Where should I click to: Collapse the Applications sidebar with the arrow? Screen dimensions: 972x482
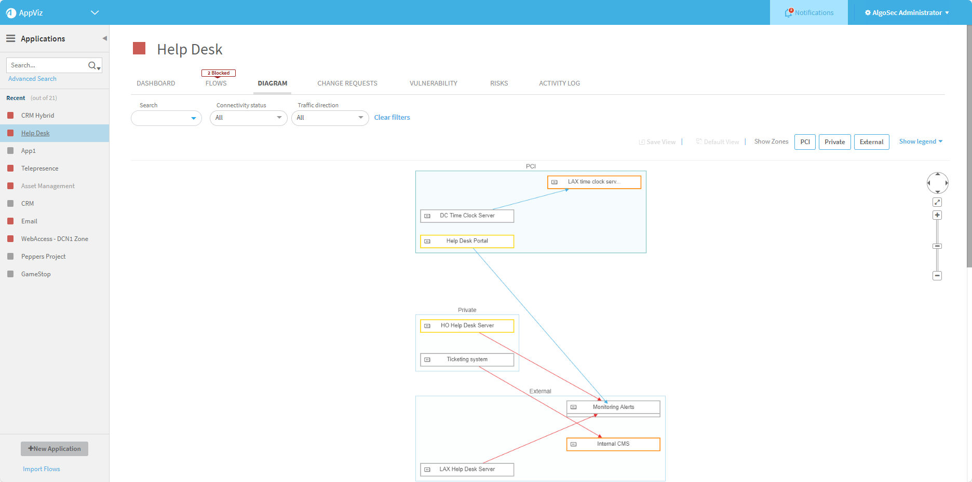[104, 38]
